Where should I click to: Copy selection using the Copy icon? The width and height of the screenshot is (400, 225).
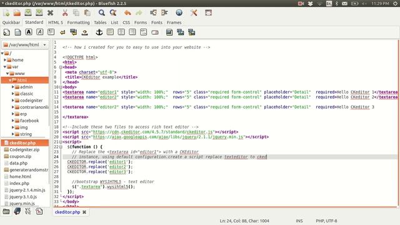(76, 12)
